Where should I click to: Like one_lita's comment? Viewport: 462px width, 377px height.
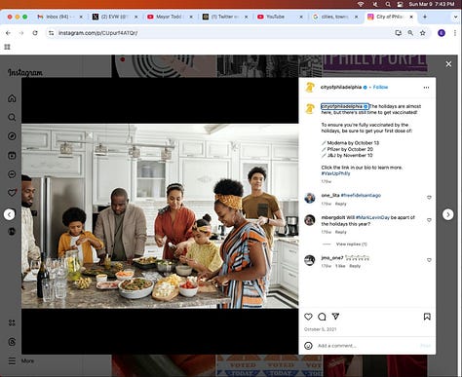(x=429, y=198)
